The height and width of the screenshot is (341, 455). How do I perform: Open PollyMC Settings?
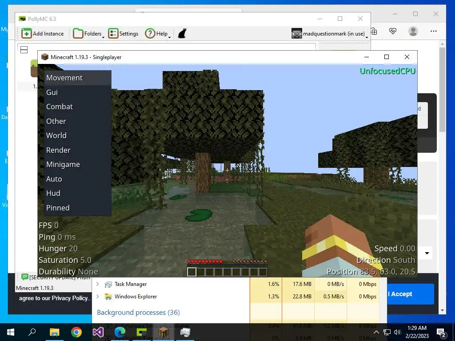(123, 34)
